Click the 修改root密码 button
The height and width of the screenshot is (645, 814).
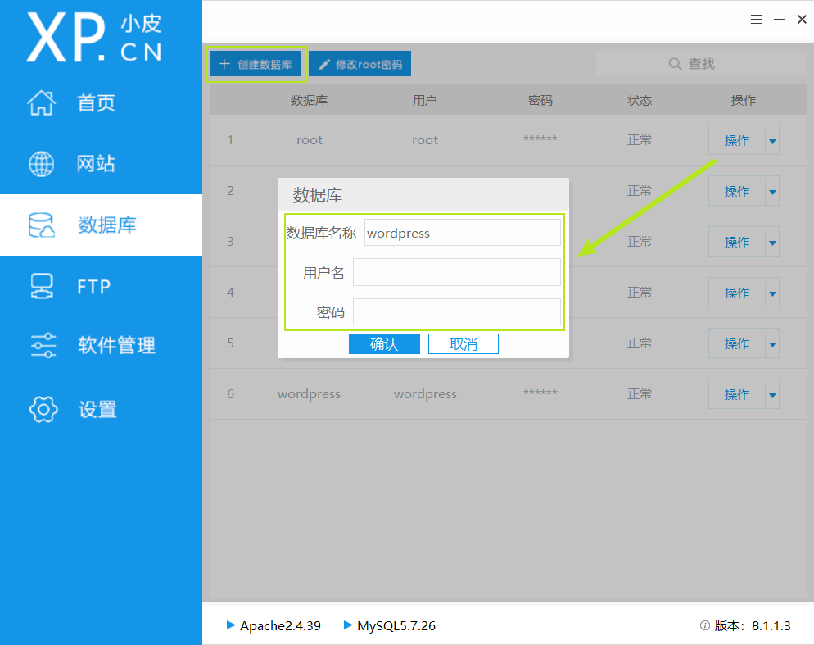360,63
